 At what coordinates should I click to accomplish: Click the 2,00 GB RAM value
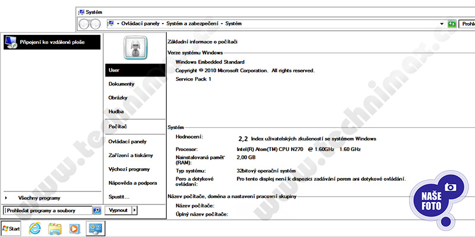246,158
